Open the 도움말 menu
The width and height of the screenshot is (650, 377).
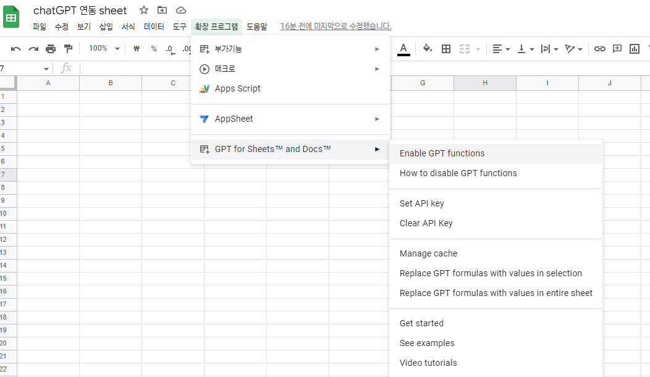pyautogui.click(x=257, y=27)
